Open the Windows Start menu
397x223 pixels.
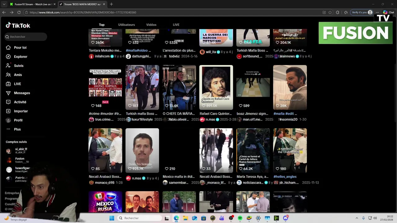coord(112,218)
